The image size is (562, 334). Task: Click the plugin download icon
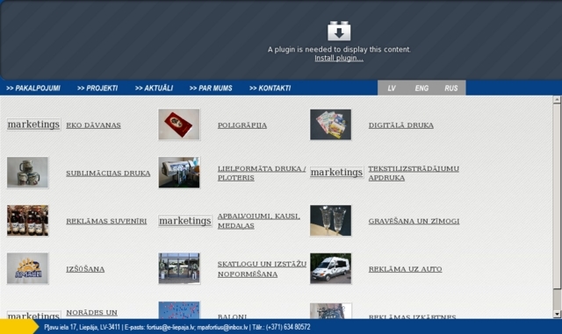pos(339,32)
